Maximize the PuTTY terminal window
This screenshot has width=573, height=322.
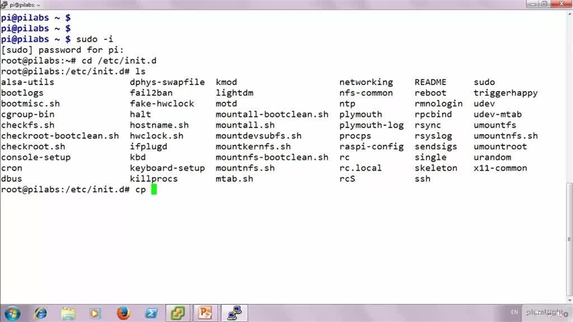coord(545,4)
